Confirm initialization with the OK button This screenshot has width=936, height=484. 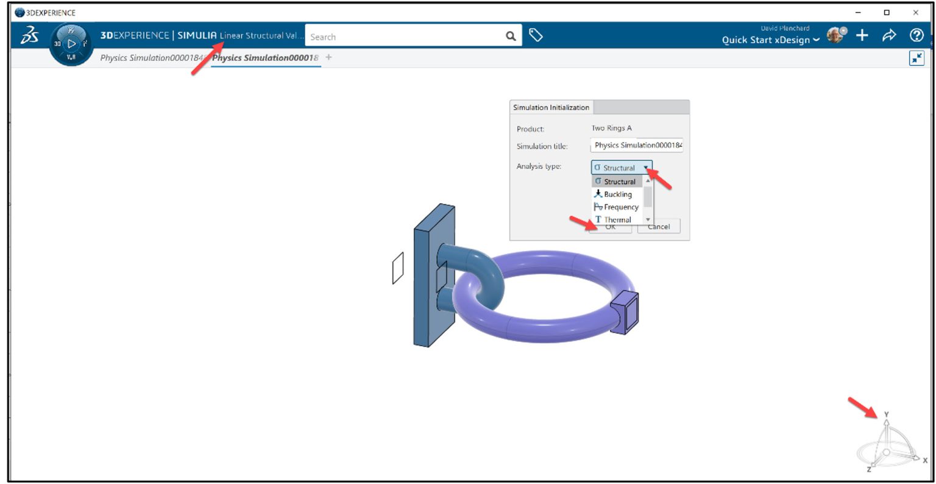click(611, 226)
